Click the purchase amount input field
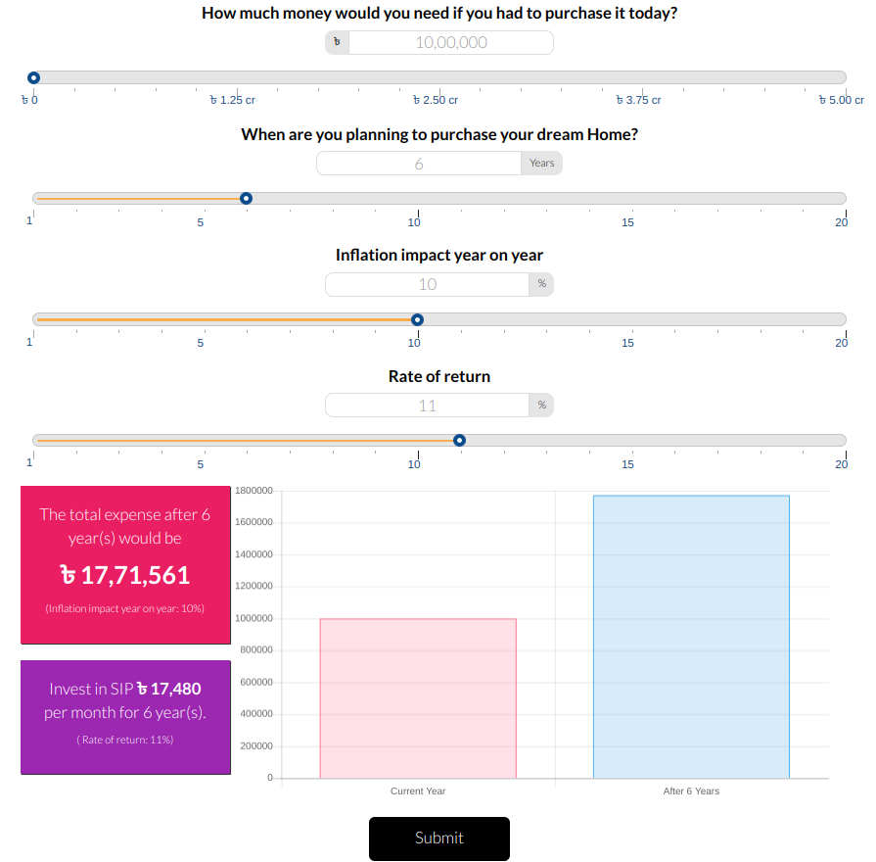Screen dimensions: 876x862 tap(450, 43)
